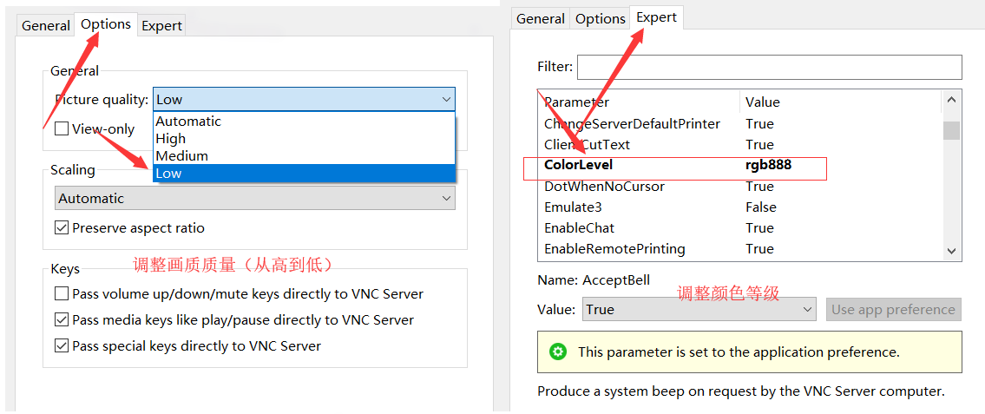This screenshot has width=985, height=414.
Task: Select High from the picture quality list
Action: [171, 139]
